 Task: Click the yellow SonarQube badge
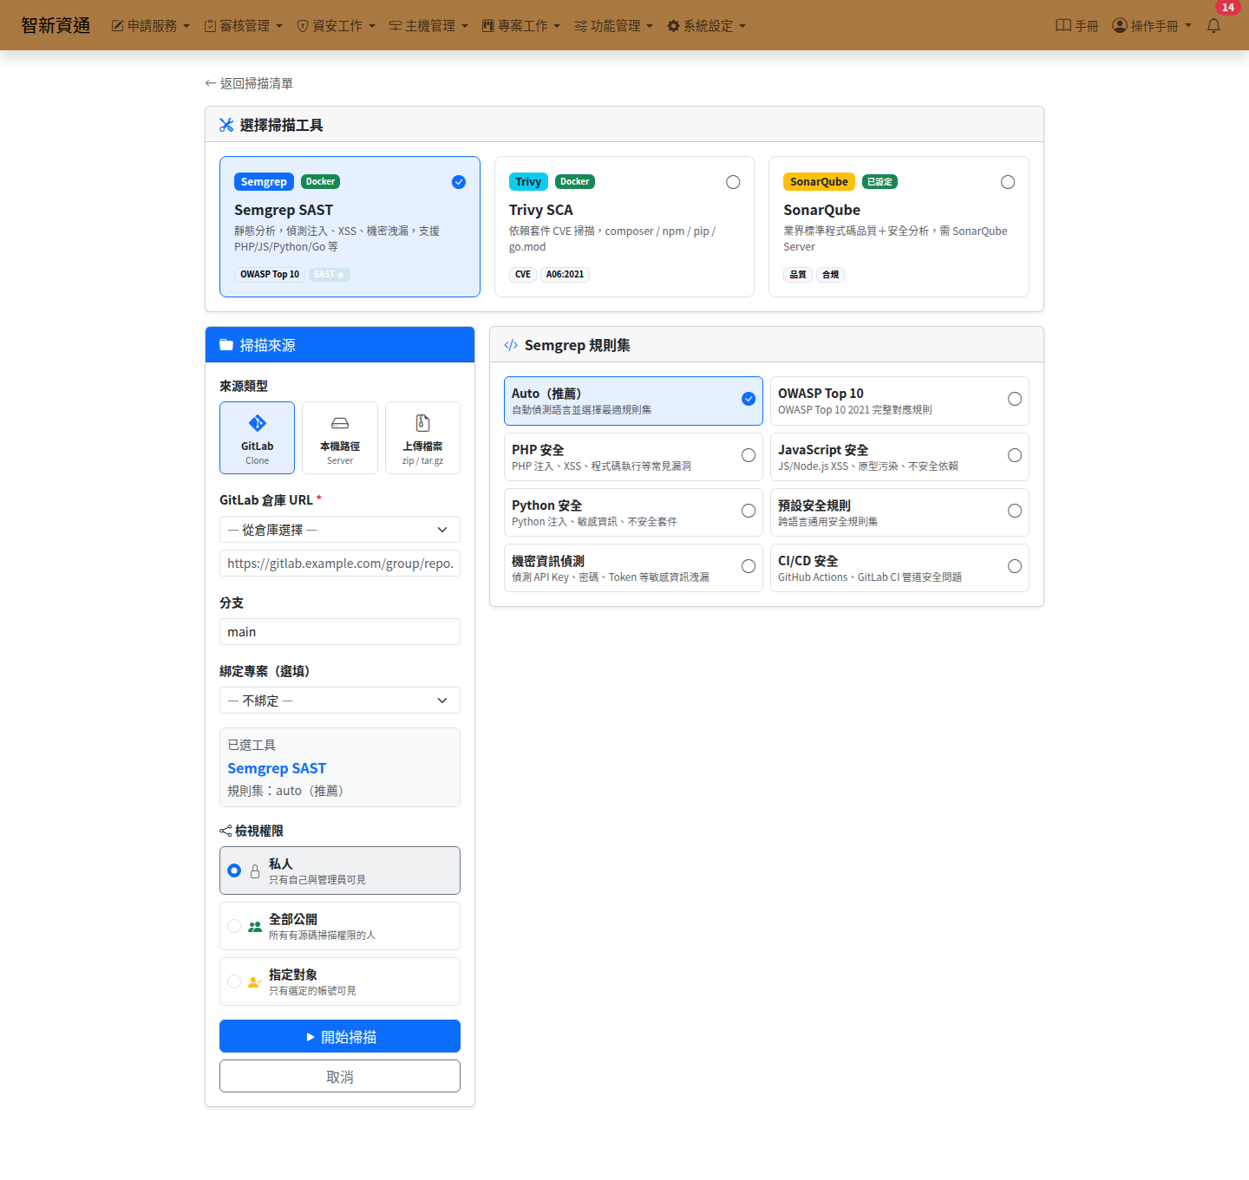[x=819, y=181]
